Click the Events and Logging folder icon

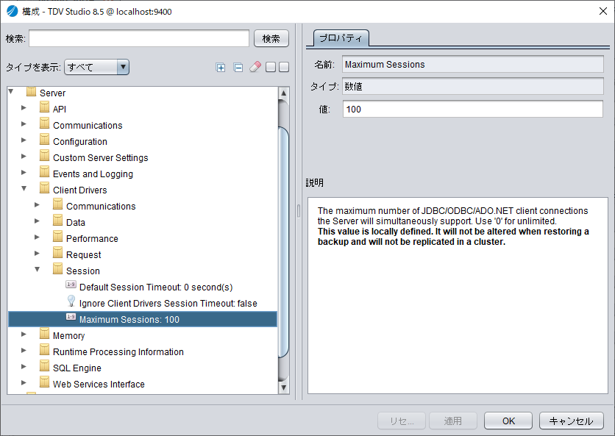[x=45, y=172]
